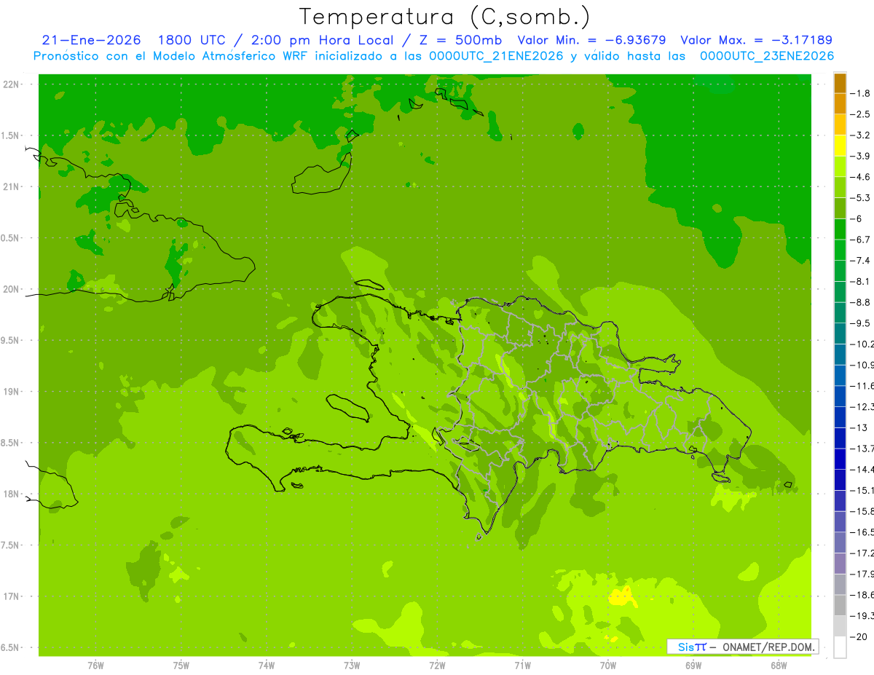Click the teal swatch between -9.5 and -10.2
This screenshot has height=675, width=874.
point(840,333)
